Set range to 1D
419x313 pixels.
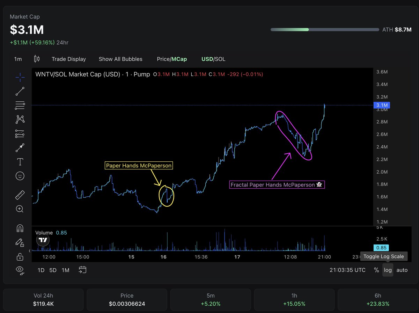(41, 270)
